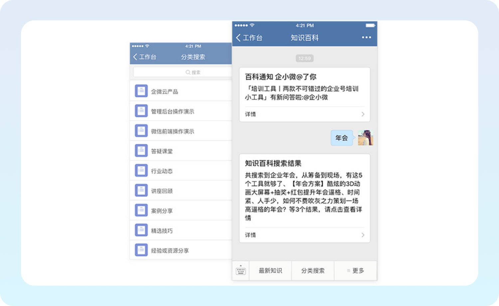Select the 分类搜索 bottom tab
The height and width of the screenshot is (306, 499).
pos(313,271)
